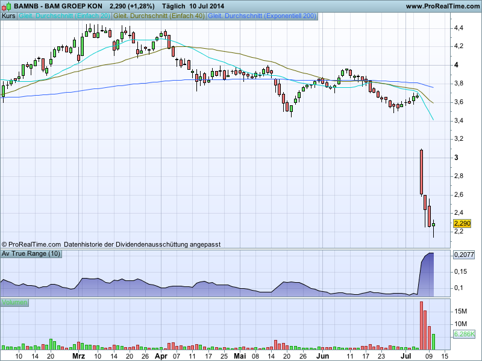The width and height of the screenshot is (482, 361).
Task: Open the Volumen panel label
Action: [14, 302]
